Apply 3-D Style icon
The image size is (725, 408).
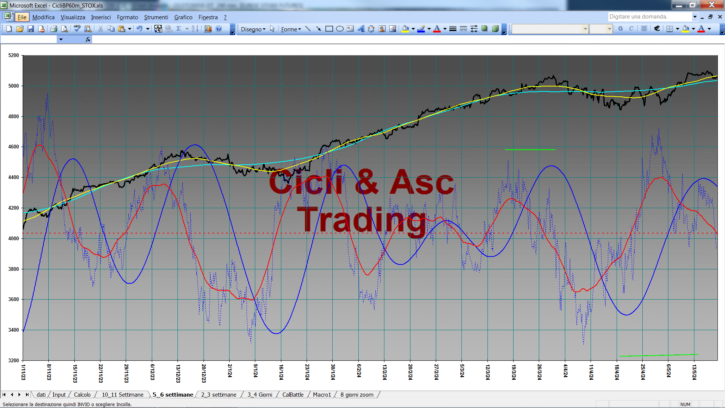coord(495,29)
